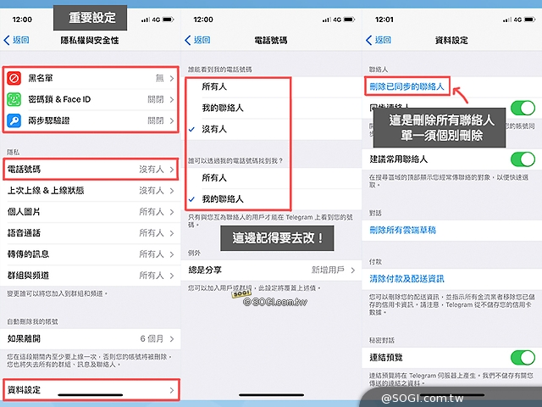Tap 刪除所有雲端草稿 link
The image size is (542, 407).
(x=403, y=230)
